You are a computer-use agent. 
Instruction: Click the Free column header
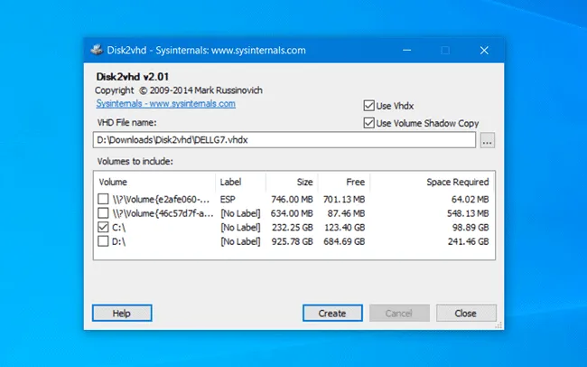click(x=344, y=183)
